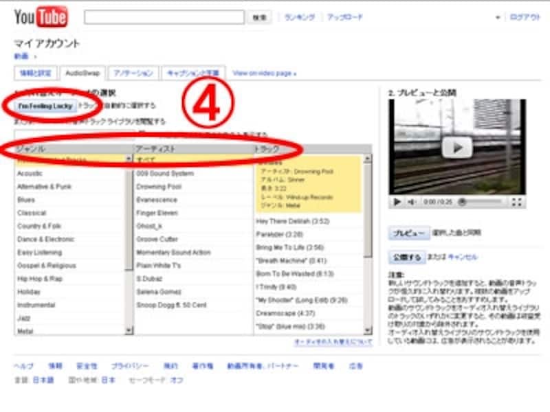Pick the Dance & Electronic genre

tap(45, 239)
